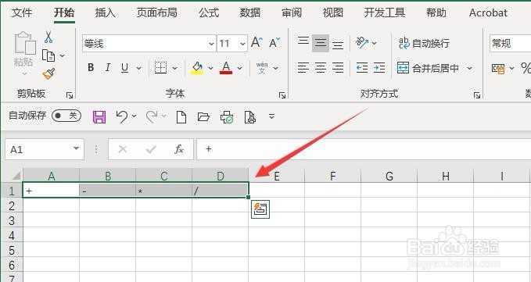This screenshot has height=282, width=531.
Task: Increase indent
Action: pos(379,68)
